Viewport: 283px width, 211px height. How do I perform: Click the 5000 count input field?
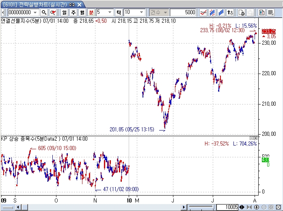[x=183, y=13]
